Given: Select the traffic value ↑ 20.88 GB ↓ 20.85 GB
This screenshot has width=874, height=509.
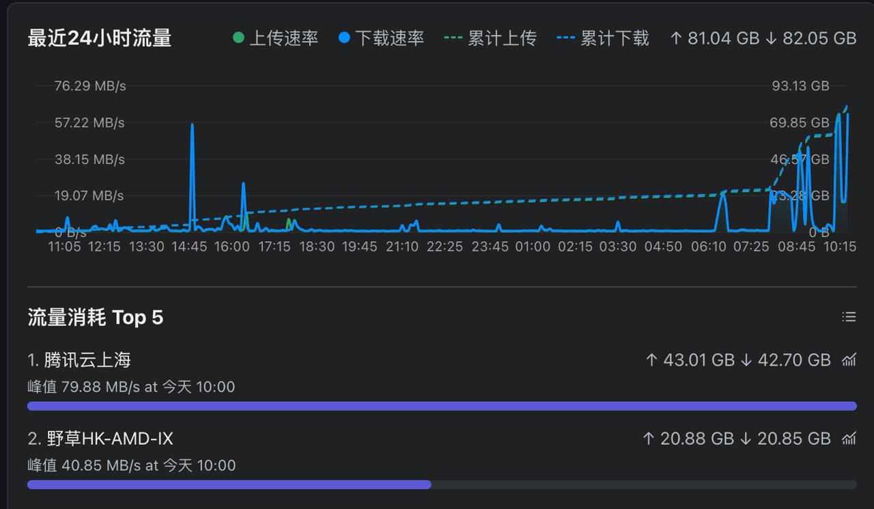Looking at the screenshot, I should pyautogui.click(x=736, y=439).
